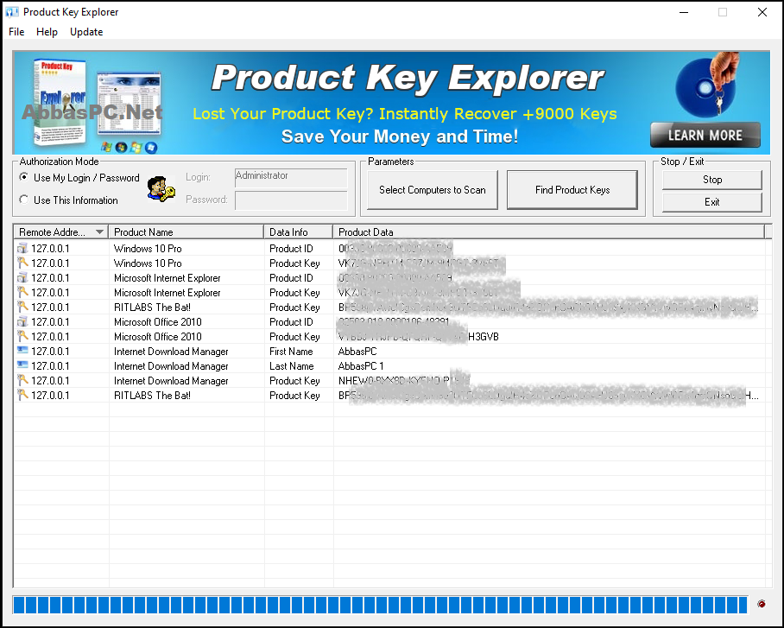
Task: Select 'Internet Download Manager' First Name row
Action: pos(171,352)
